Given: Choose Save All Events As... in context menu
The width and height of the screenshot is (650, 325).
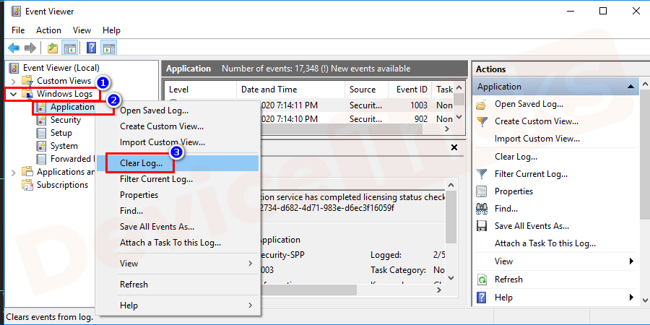Looking at the screenshot, I should tap(178, 227).
